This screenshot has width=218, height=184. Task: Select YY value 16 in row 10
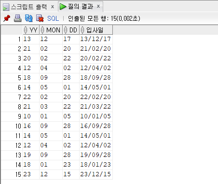31,126
